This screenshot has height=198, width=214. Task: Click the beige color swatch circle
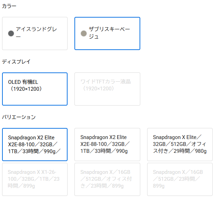click(83, 33)
